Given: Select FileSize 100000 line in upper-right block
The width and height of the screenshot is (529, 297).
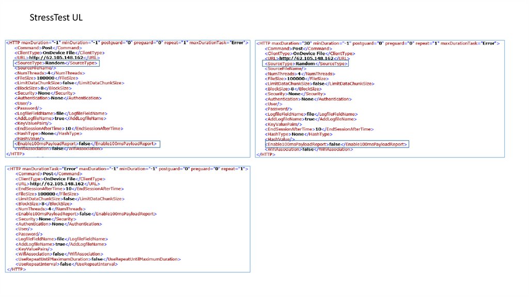Looking at the screenshot, I should pos(297,79).
